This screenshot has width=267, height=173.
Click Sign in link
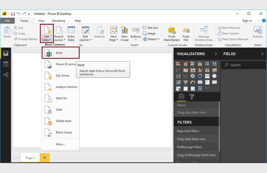[247, 21]
